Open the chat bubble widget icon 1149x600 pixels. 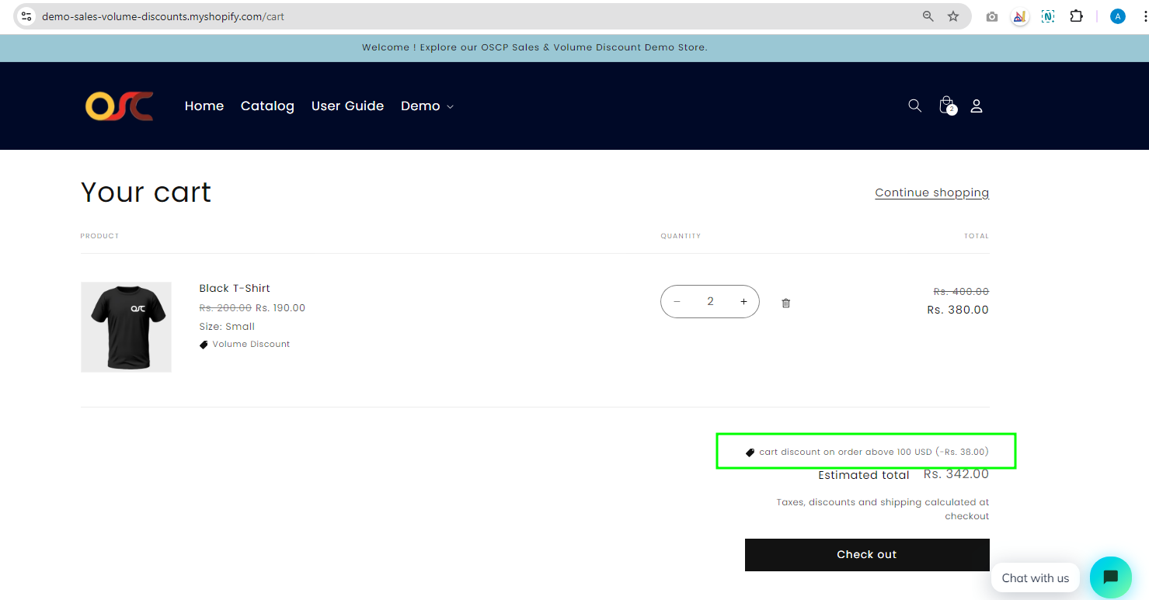click(1110, 577)
